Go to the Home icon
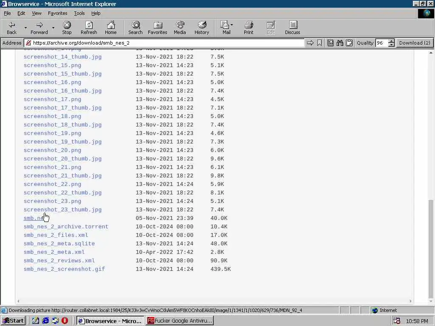Viewport: 435px width, 326px height. (x=111, y=25)
